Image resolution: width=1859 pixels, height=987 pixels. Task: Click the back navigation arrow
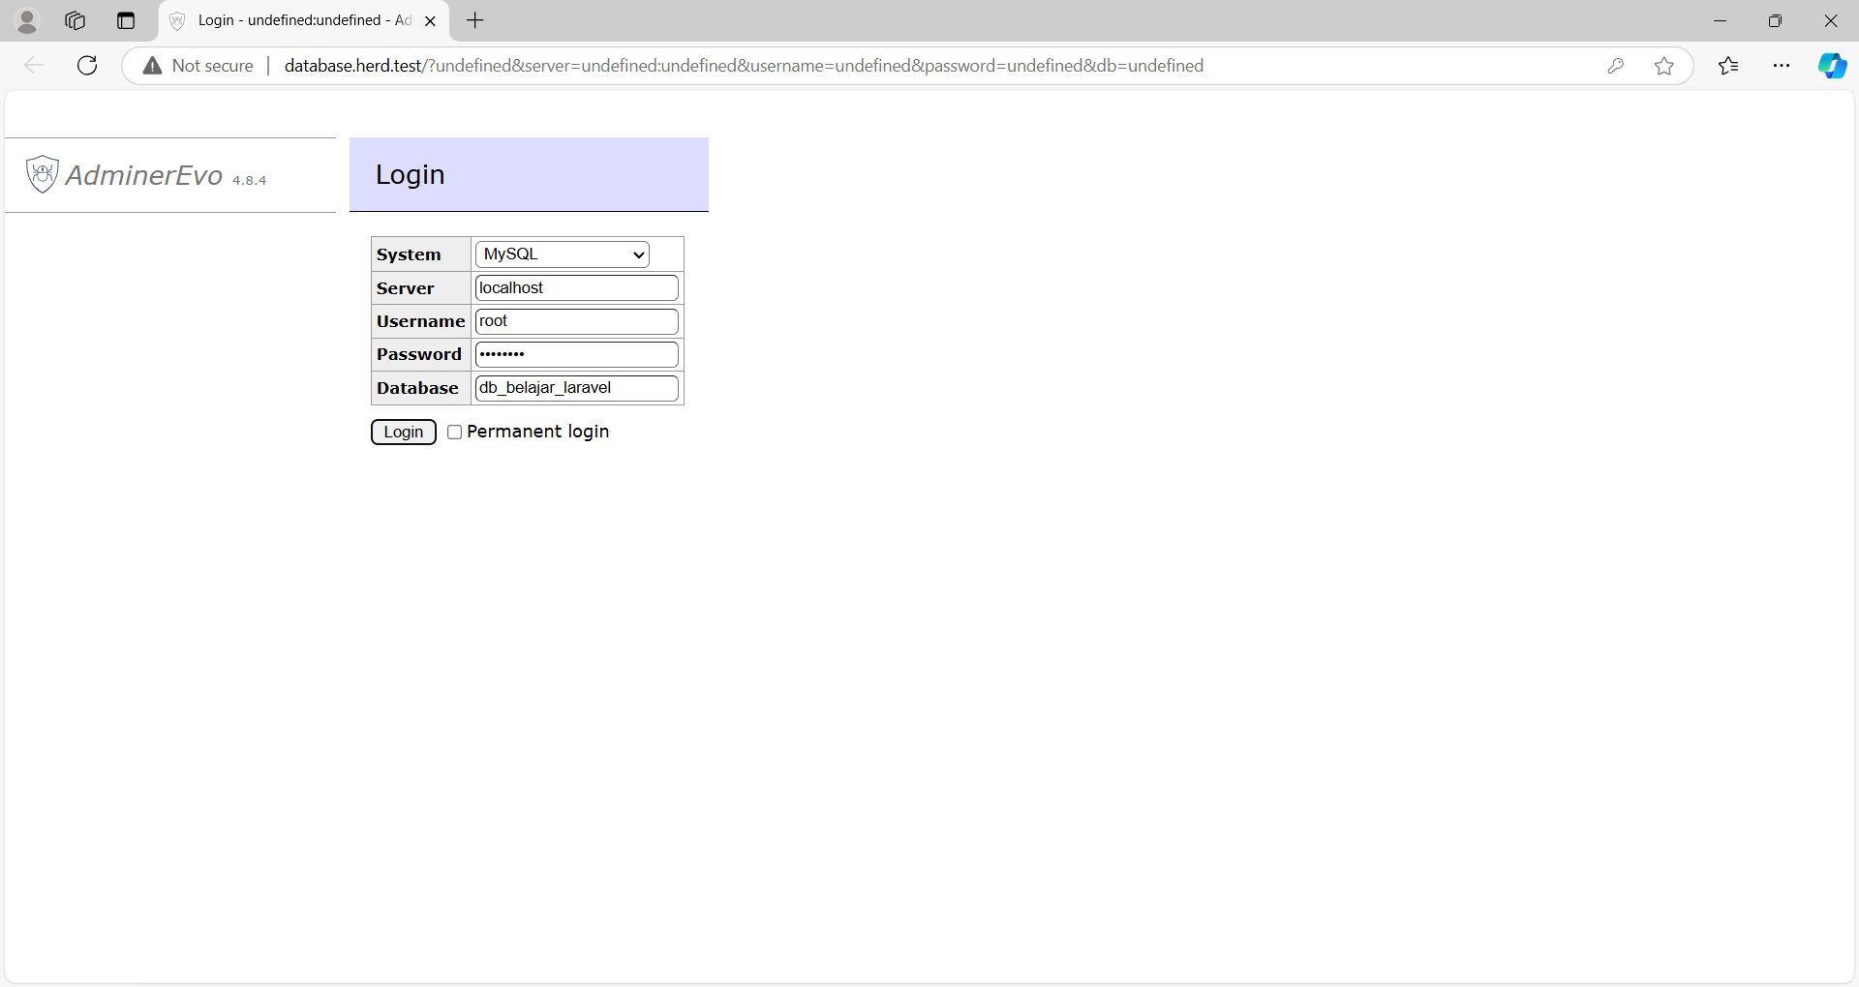34,65
